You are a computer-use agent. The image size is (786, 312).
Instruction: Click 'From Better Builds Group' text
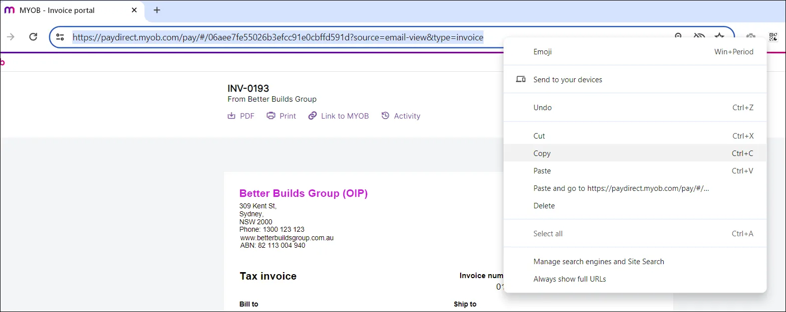point(272,99)
